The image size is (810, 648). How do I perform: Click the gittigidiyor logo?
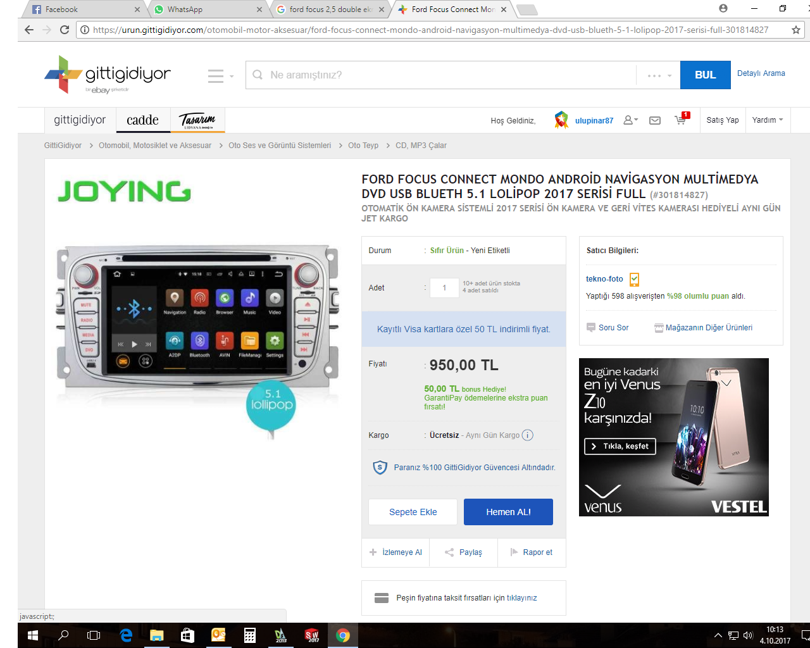[108, 75]
